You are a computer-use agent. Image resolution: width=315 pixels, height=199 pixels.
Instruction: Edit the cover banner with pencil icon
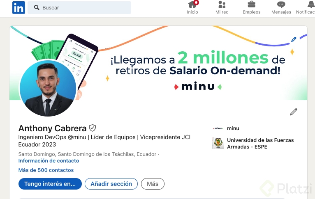[294, 39]
